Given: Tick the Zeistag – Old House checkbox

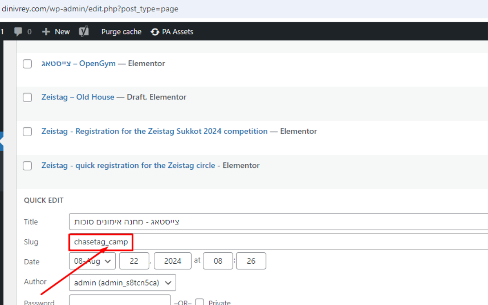Looking at the screenshot, I should coord(28,98).
